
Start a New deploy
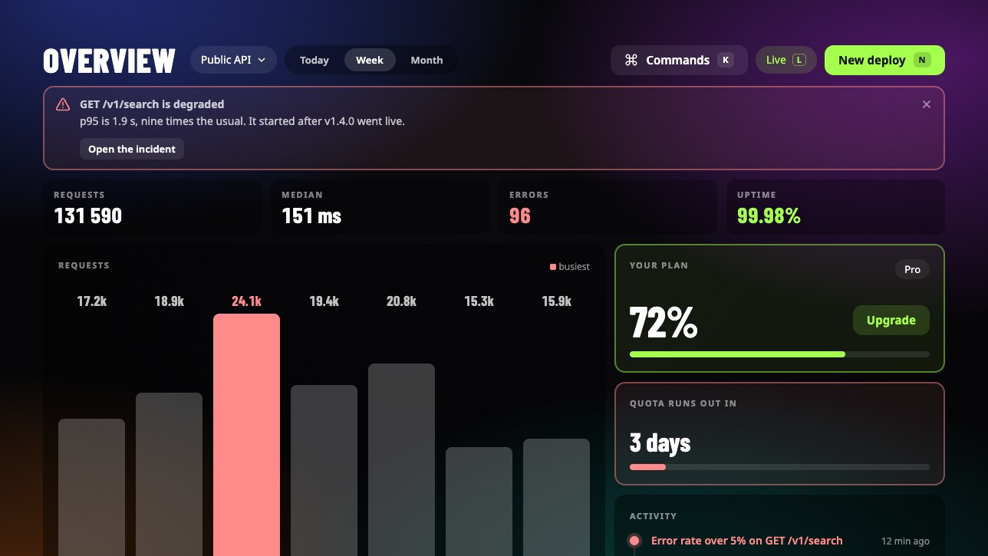[x=884, y=60]
